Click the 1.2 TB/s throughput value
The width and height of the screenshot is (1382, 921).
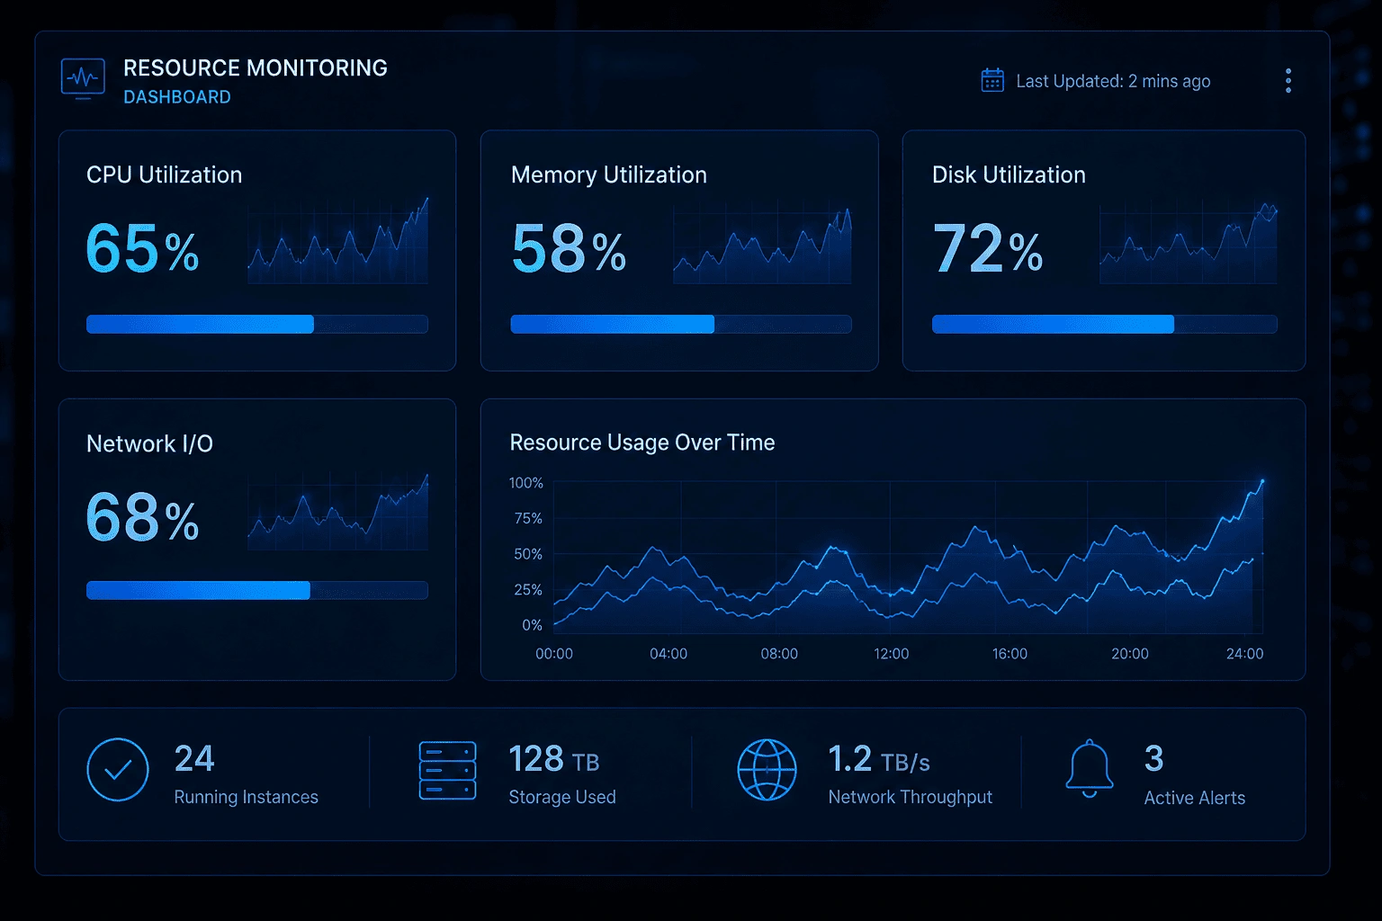879,759
